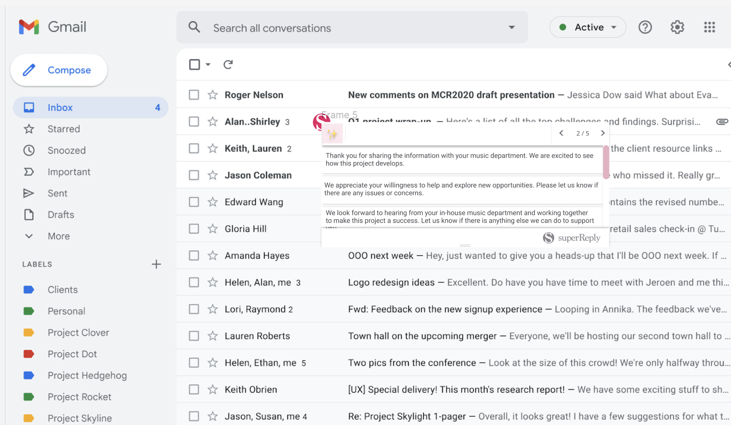Image resolution: width=731 pixels, height=425 pixels.
Task: Open the Google apps grid
Action: (709, 27)
